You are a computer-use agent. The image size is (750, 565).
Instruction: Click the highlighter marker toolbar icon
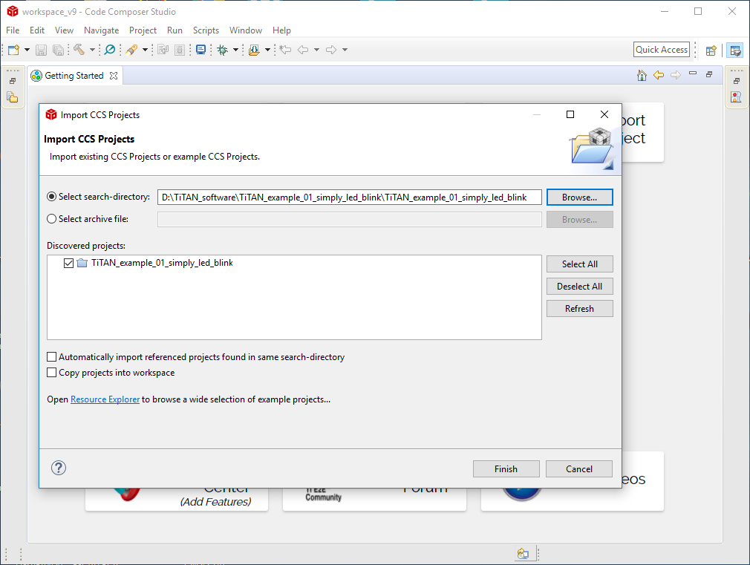pyautogui.click(x=131, y=50)
